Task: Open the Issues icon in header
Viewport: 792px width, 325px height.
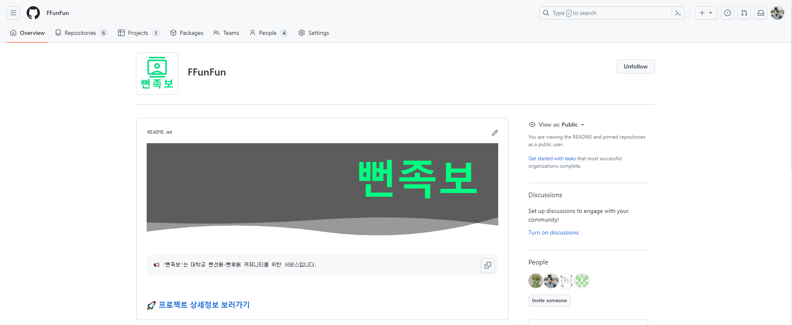Action: coord(728,13)
